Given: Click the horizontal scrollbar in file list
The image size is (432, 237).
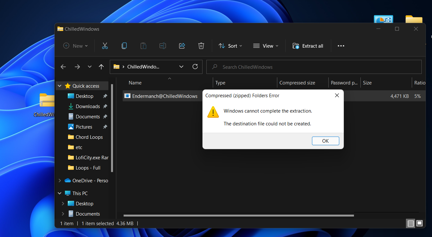Looking at the screenshot, I should coord(238,216).
